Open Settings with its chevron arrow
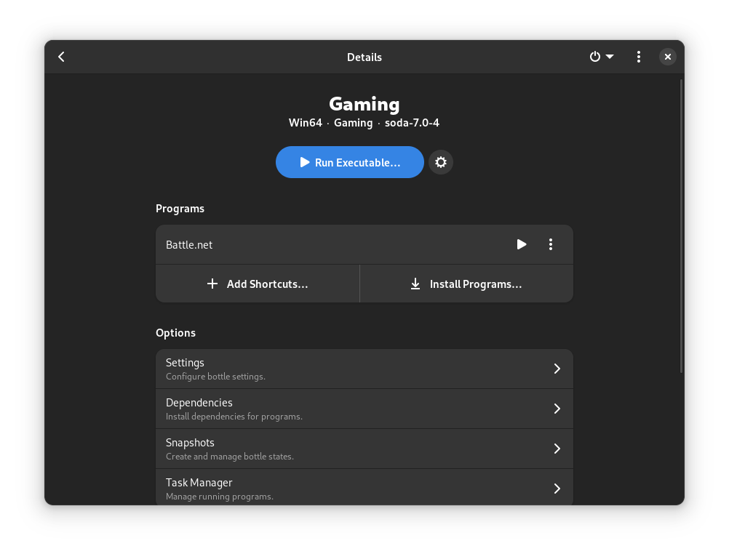 (557, 369)
